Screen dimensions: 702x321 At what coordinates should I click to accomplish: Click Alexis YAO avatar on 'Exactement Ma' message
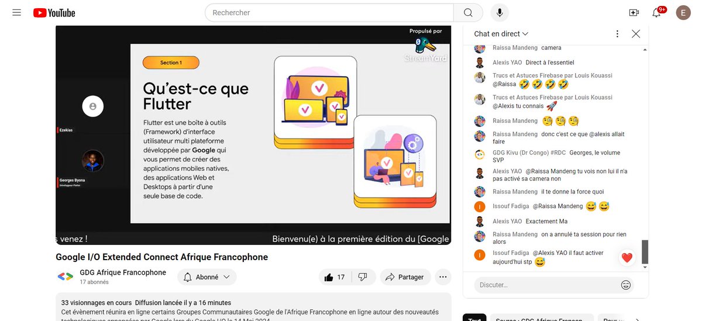pos(480,222)
